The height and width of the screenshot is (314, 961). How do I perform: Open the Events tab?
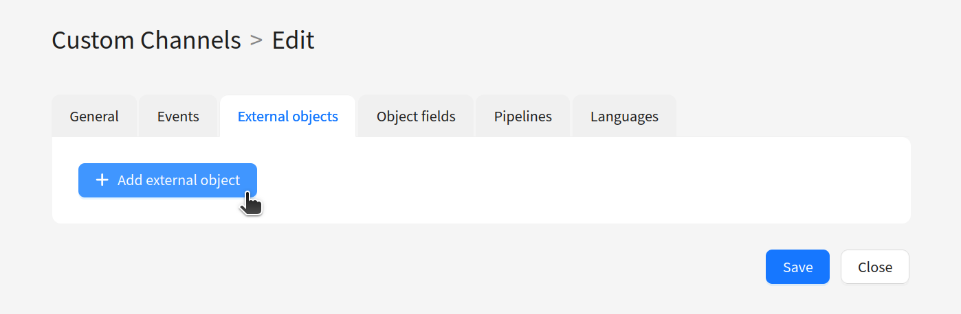pyautogui.click(x=178, y=117)
